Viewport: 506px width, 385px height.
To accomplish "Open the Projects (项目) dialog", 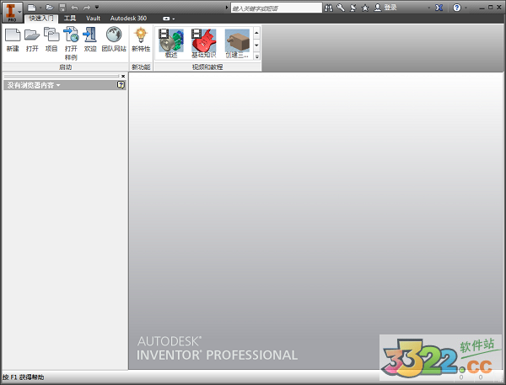I will [51, 39].
